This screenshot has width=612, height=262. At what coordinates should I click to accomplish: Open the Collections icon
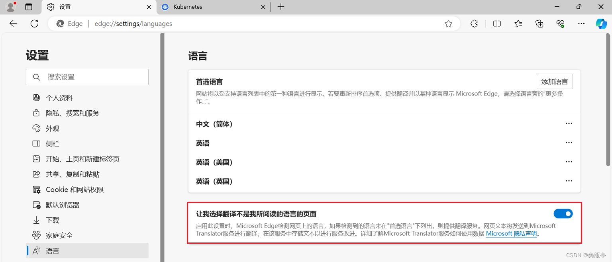[x=539, y=23]
